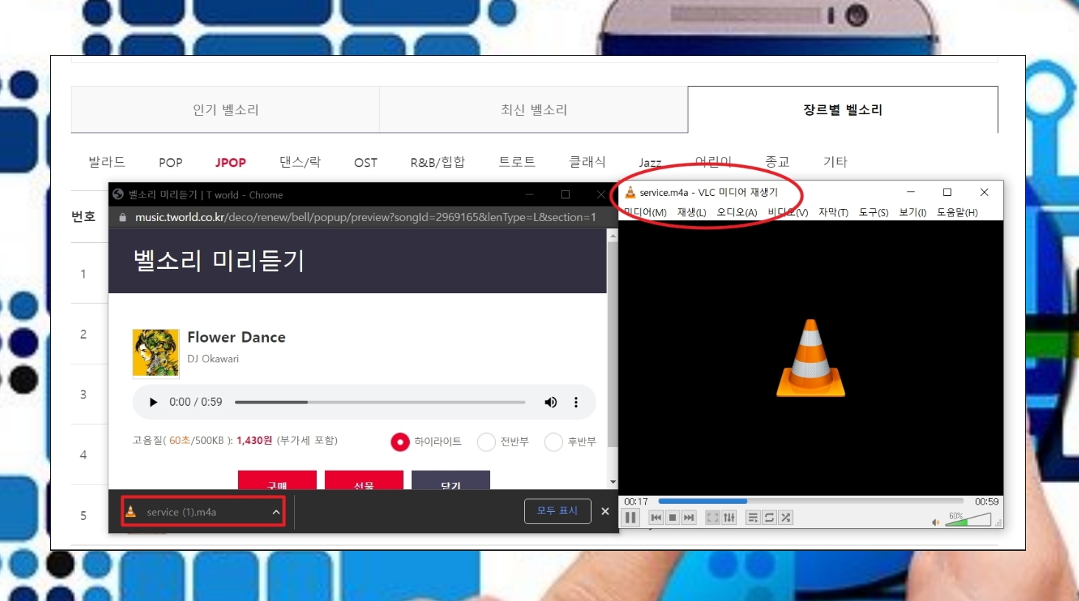Click the popup URL address bar
This screenshot has height=601, width=1079.
click(366, 217)
